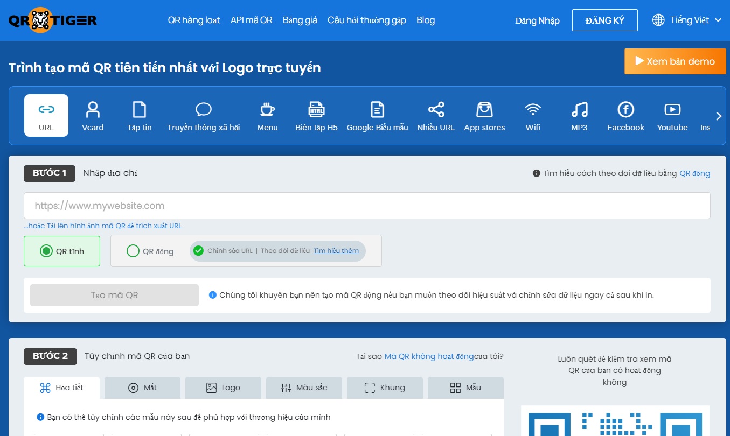Click the ĐĂNG KÝ button
Image resolution: width=730 pixels, height=436 pixels.
click(x=605, y=20)
